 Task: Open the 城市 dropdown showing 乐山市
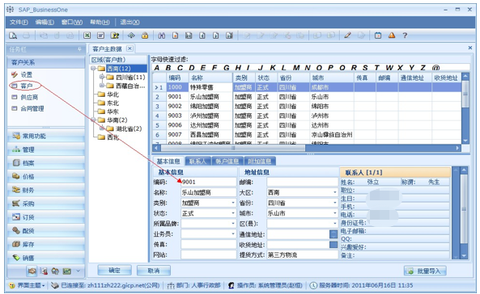(335, 213)
